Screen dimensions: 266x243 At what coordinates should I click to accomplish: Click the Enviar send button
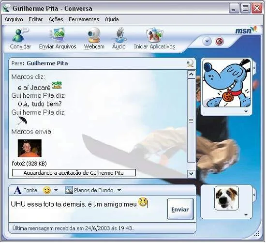pyautogui.click(x=180, y=209)
